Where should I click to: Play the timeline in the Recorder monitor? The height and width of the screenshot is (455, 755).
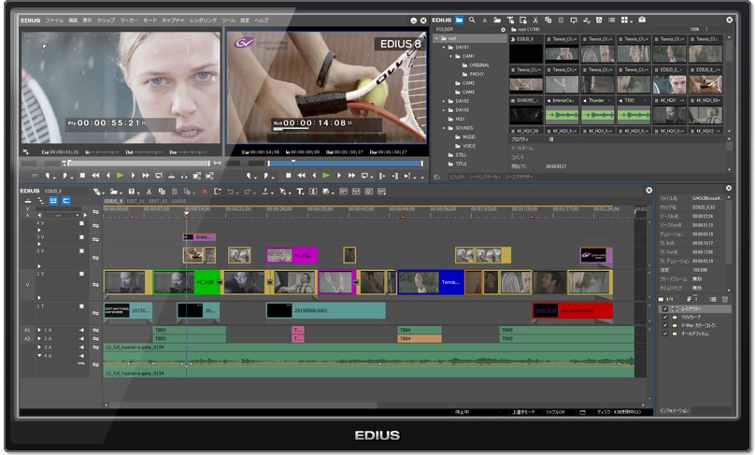(326, 176)
